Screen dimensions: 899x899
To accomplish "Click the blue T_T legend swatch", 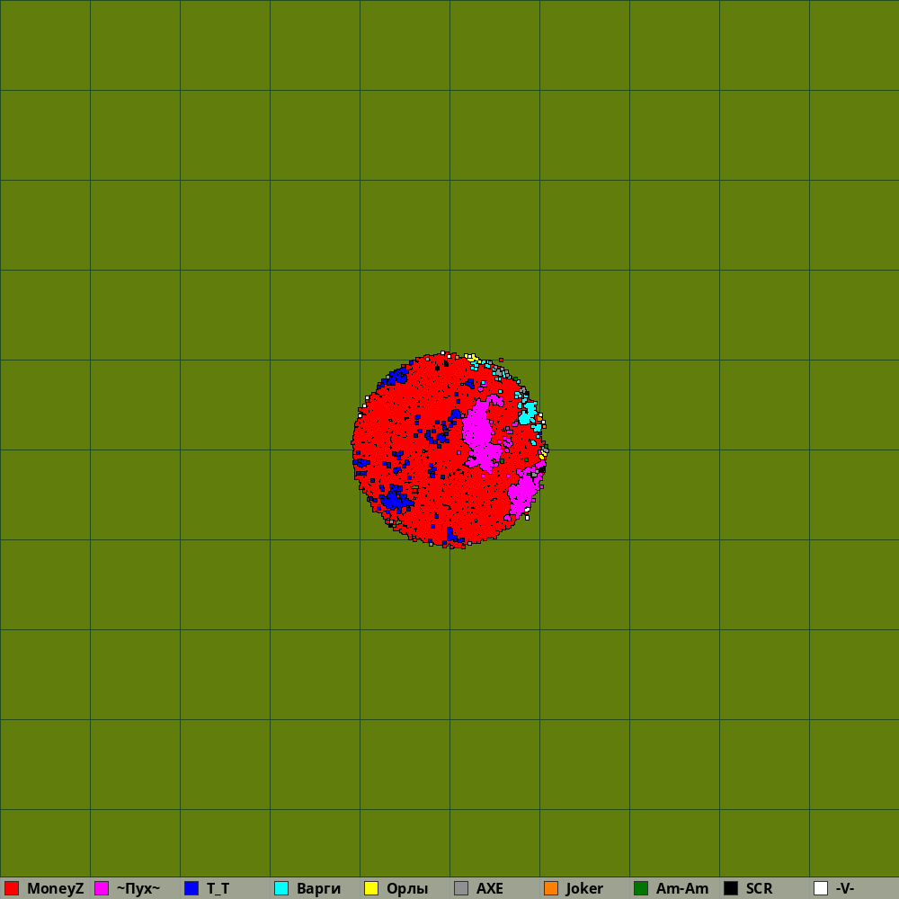I will pyautogui.click(x=191, y=888).
